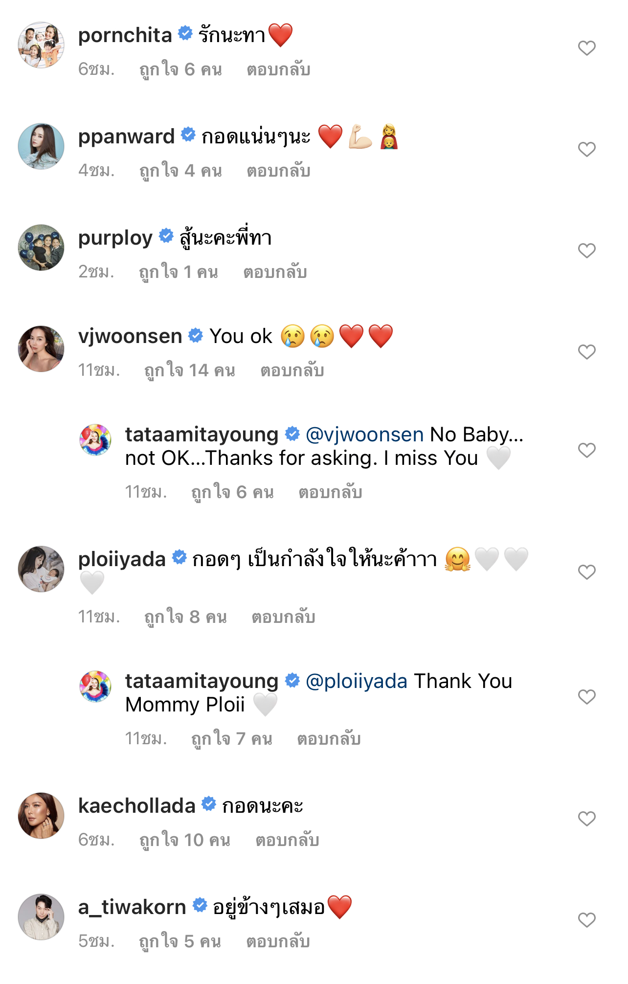
Task: Open the @vjwoonsen mention link
Action: tap(364, 435)
